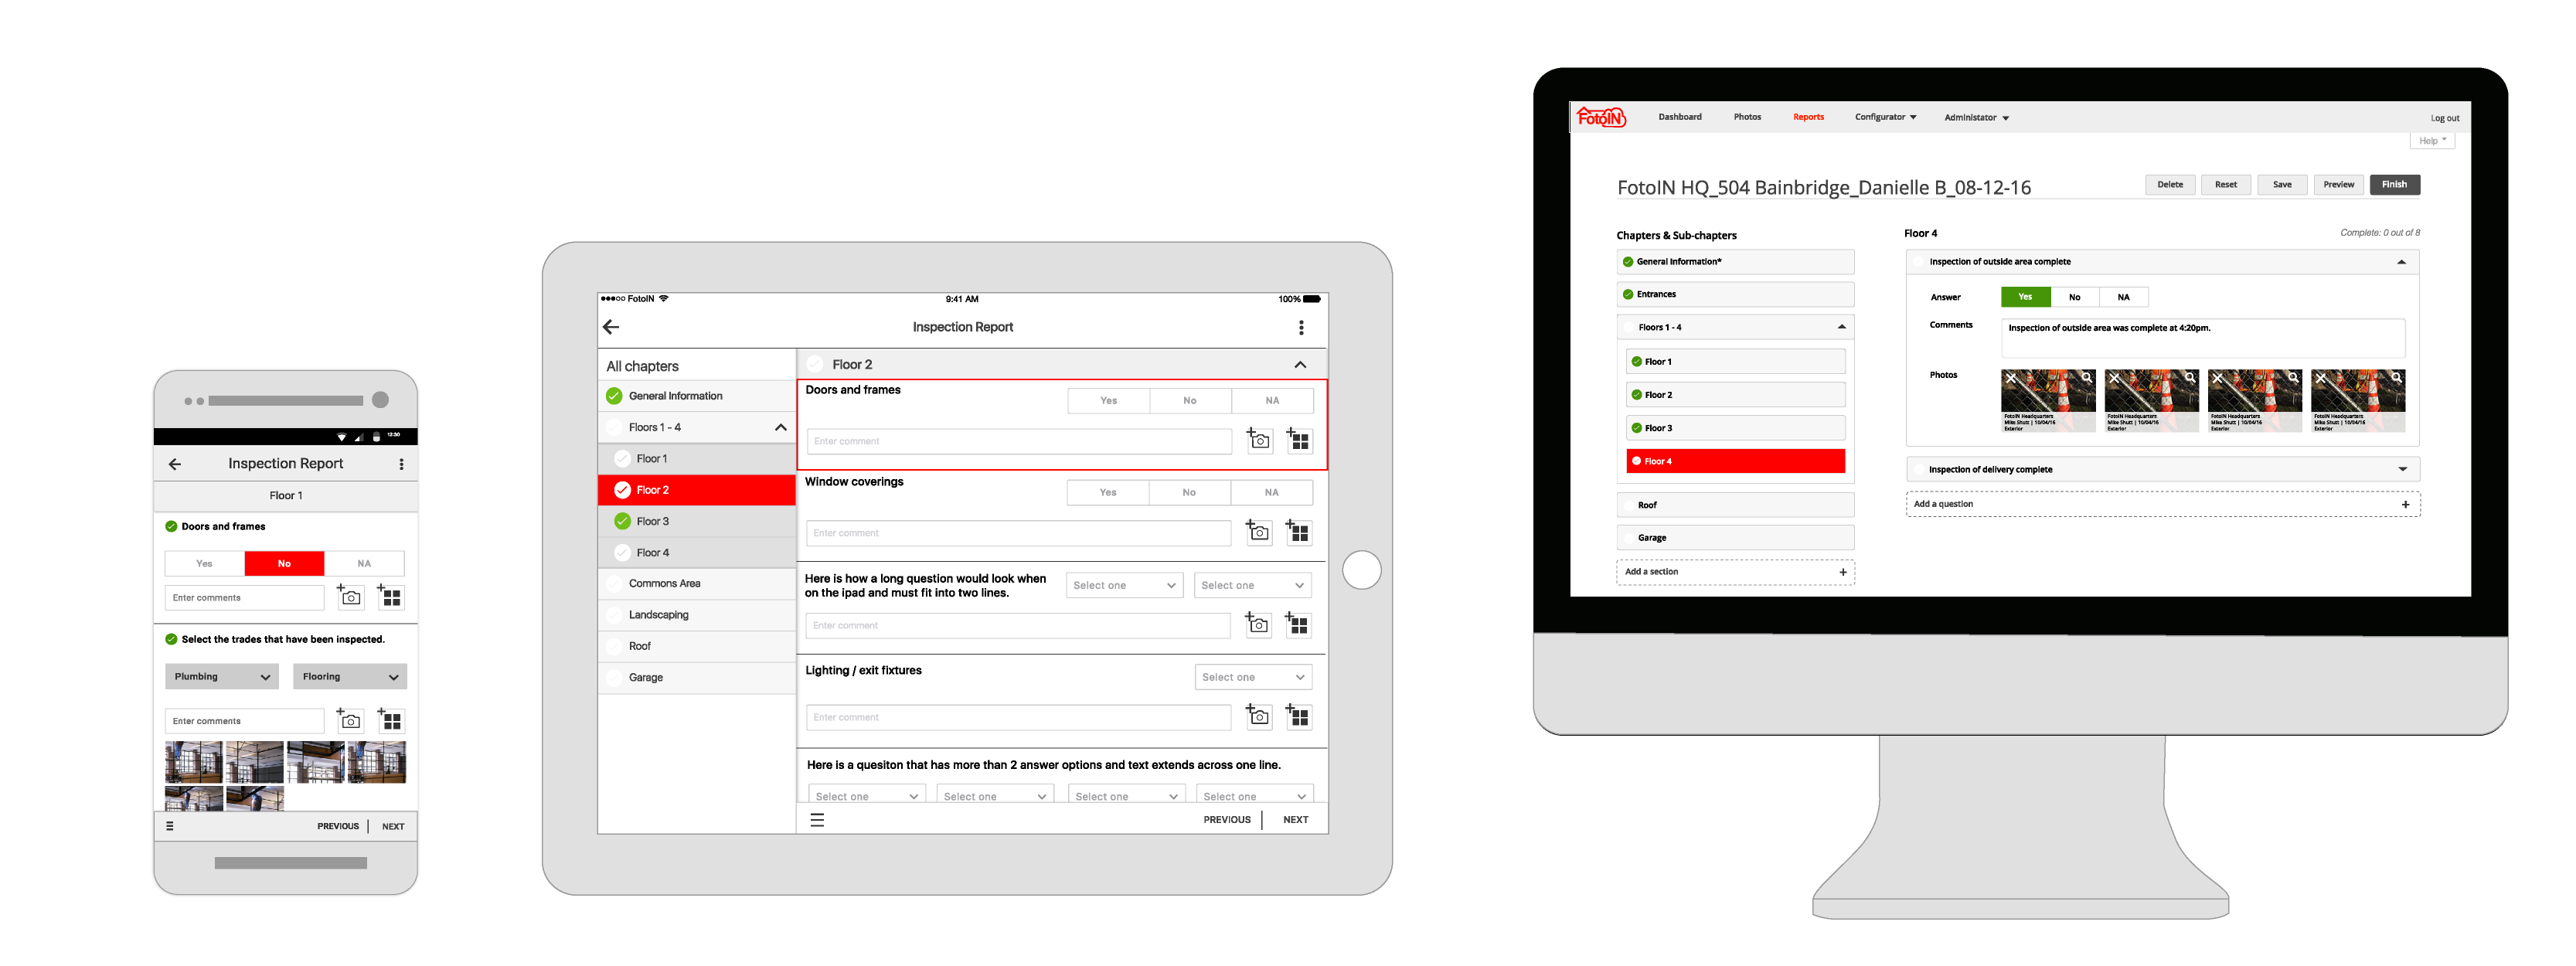Tap NEXT at the bottom of the tablet

1295,820
